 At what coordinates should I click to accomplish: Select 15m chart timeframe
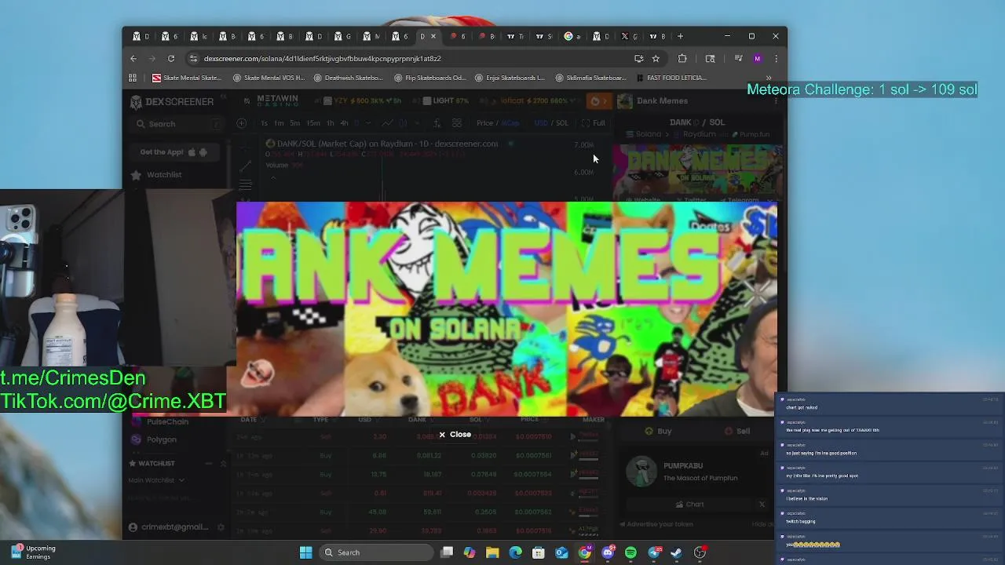[x=313, y=123]
